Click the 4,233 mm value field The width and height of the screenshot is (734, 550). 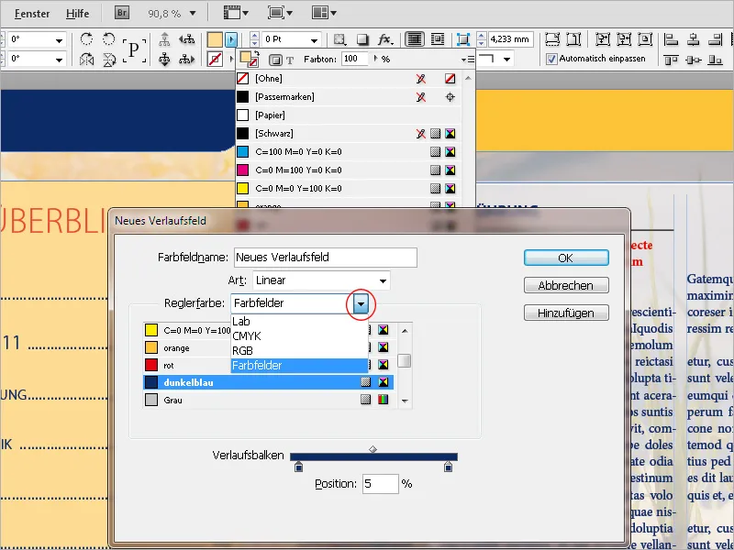click(x=510, y=39)
